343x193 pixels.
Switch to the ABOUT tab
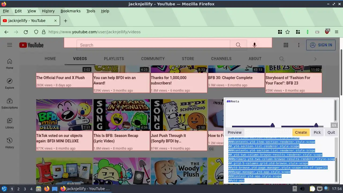click(255, 59)
